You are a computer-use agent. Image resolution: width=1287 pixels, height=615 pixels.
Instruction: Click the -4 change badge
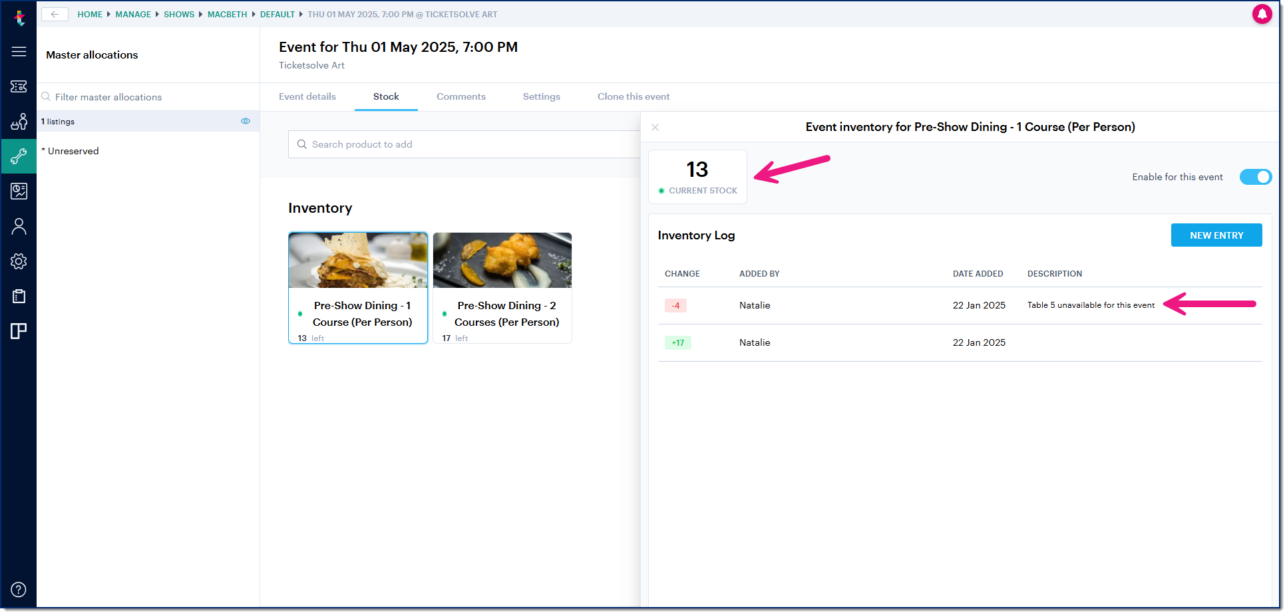coord(675,306)
